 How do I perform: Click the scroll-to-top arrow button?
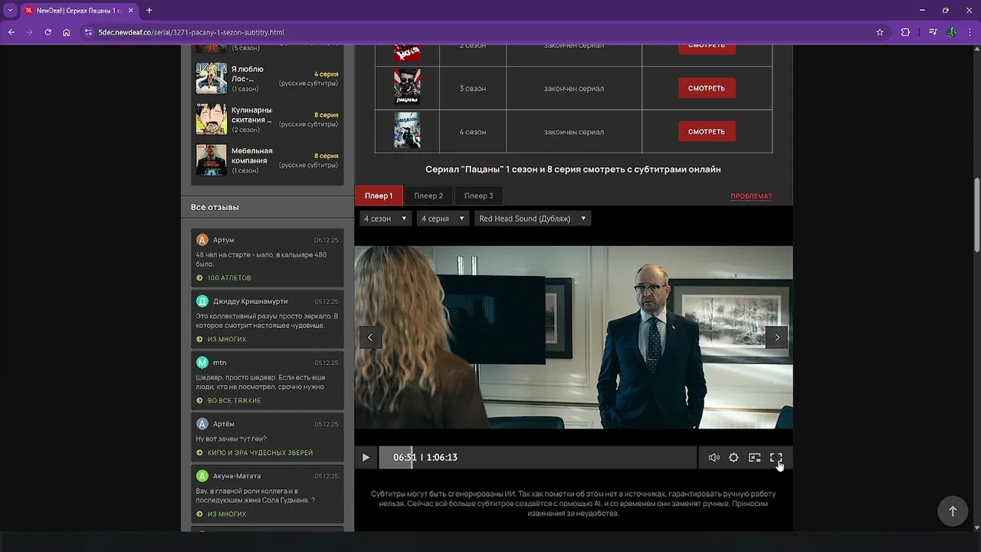click(x=953, y=511)
